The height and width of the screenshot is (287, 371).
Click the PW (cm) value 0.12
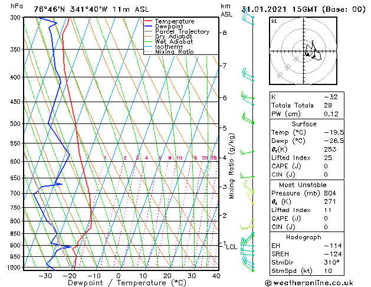pyautogui.click(x=331, y=114)
